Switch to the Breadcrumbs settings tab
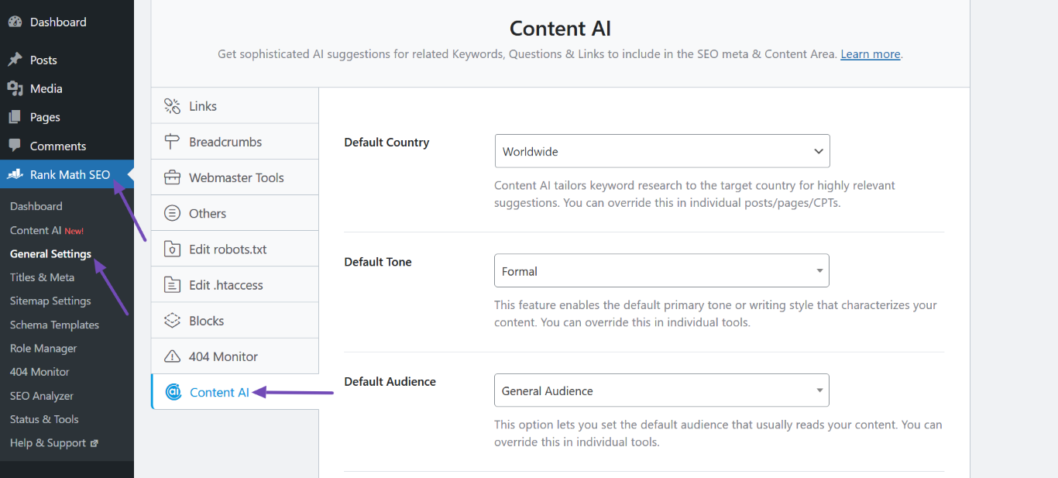The width and height of the screenshot is (1058, 478). point(235,142)
